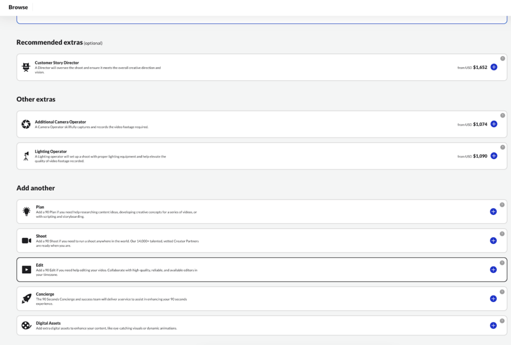Add the Additional Camera Operator extra
Image resolution: width=511 pixels, height=345 pixels.
(494, 124)
